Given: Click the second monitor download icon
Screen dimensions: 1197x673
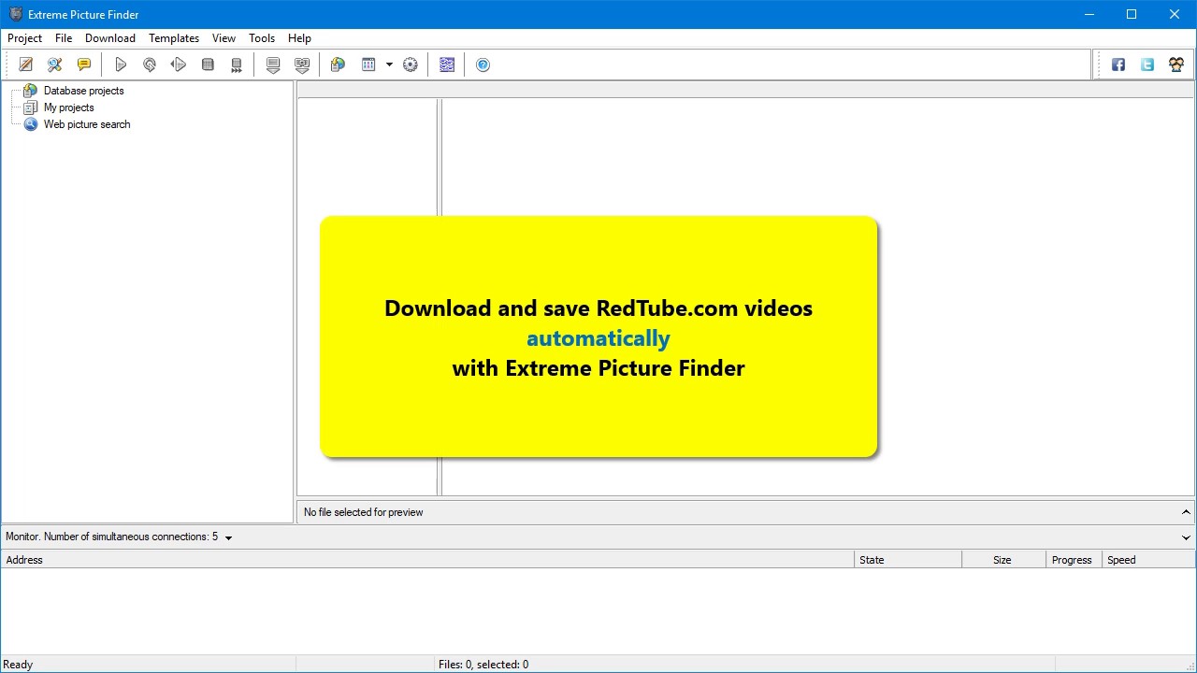Looking at the screenshot, I should point(302,64).
